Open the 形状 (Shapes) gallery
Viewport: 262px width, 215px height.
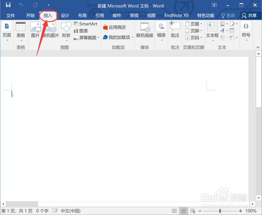tap(66, 32)
